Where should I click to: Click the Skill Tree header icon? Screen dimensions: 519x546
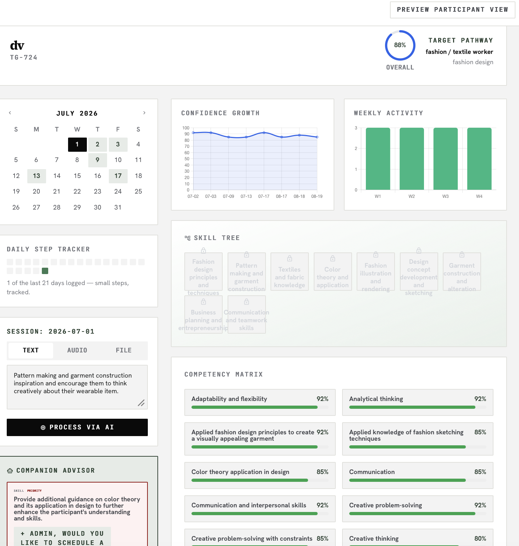click(x=188, y=238)
